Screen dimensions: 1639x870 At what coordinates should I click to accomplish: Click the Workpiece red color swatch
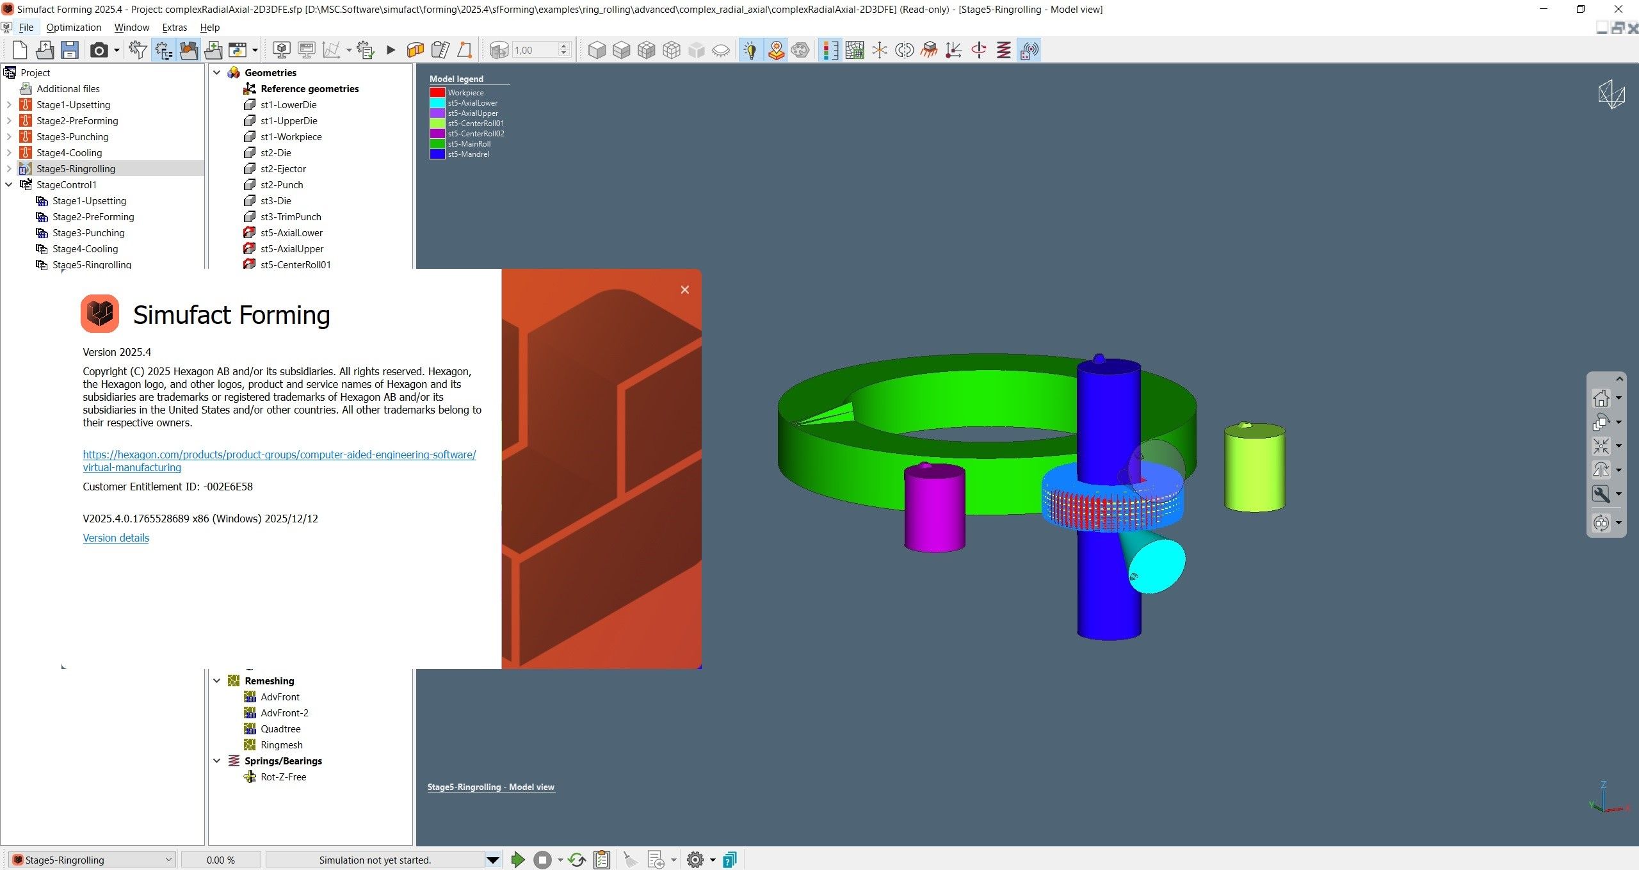437,92
